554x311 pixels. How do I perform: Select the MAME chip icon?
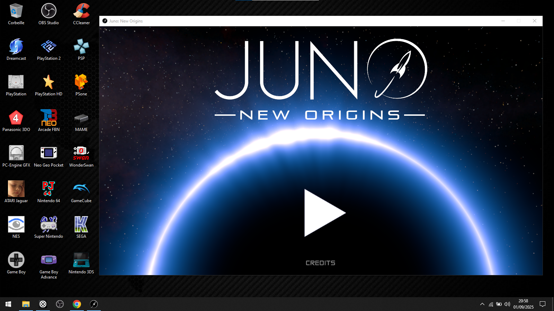click(81, 121)
